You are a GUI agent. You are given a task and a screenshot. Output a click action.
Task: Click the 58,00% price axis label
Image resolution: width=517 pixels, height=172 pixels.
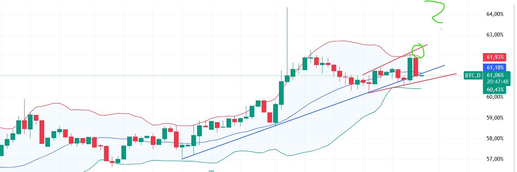pyautogui.click(x=495, y=138)
